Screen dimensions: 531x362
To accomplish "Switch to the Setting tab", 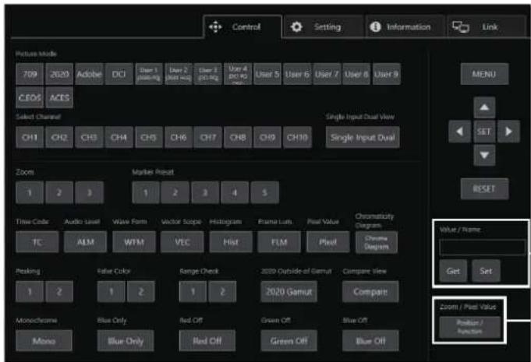I will [324, 26].
